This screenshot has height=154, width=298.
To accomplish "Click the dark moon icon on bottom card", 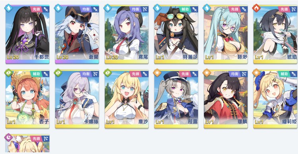I will [x=8, y=137].
